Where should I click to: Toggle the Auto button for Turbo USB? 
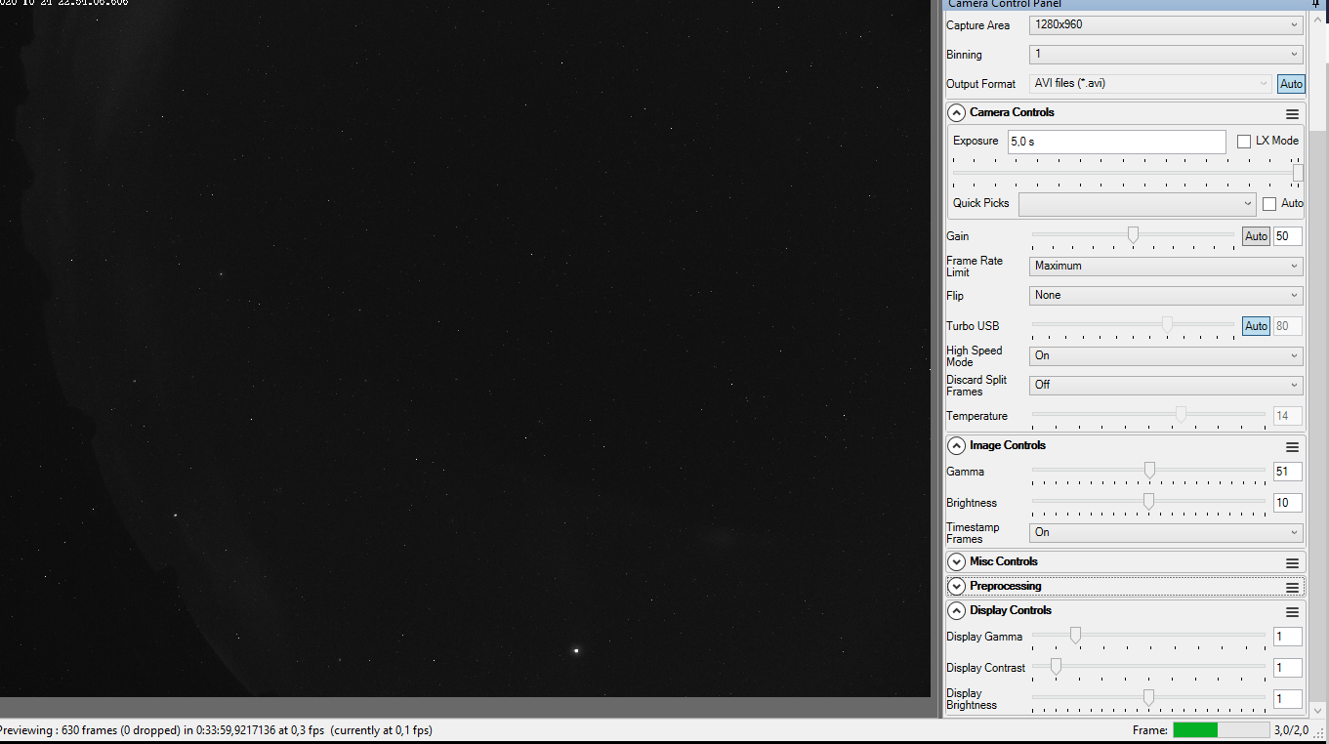point(1256,326)
